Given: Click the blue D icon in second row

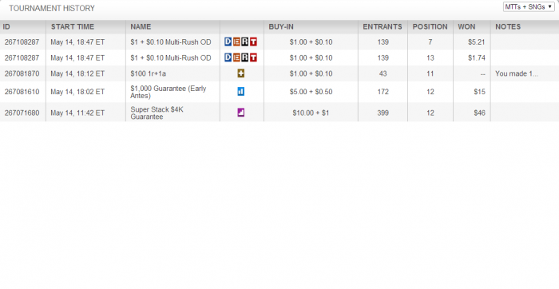Looking at the screenshot, I should [228, 57].
